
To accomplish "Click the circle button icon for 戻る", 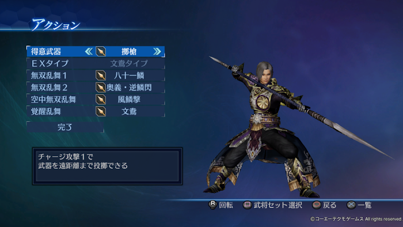I will [317, 205].
